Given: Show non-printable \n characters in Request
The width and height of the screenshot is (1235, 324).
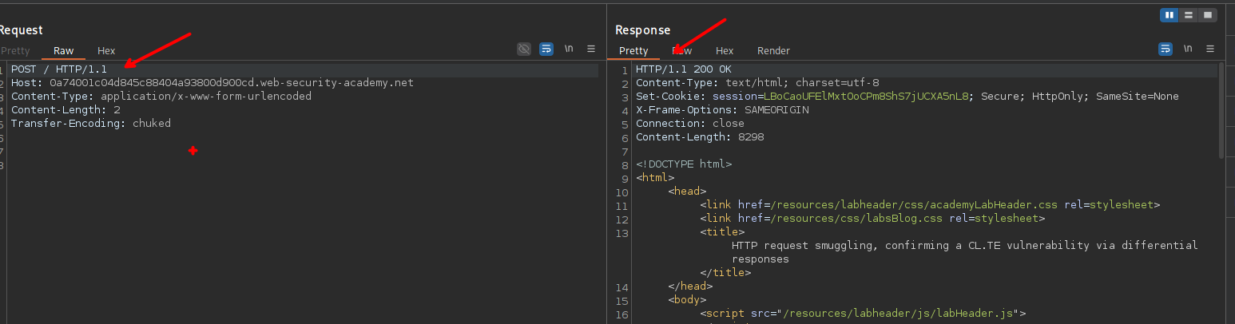Looking at the screenshot, I should pos(569,49).
